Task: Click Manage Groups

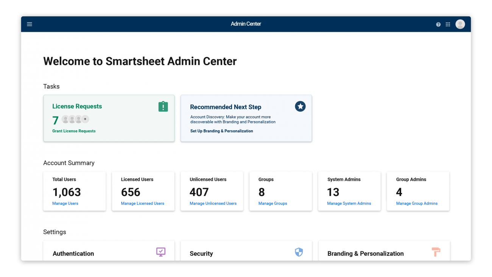Action: pos(272,203)
